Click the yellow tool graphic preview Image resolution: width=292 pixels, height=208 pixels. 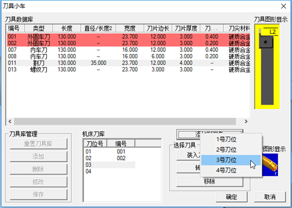point(267,67)
